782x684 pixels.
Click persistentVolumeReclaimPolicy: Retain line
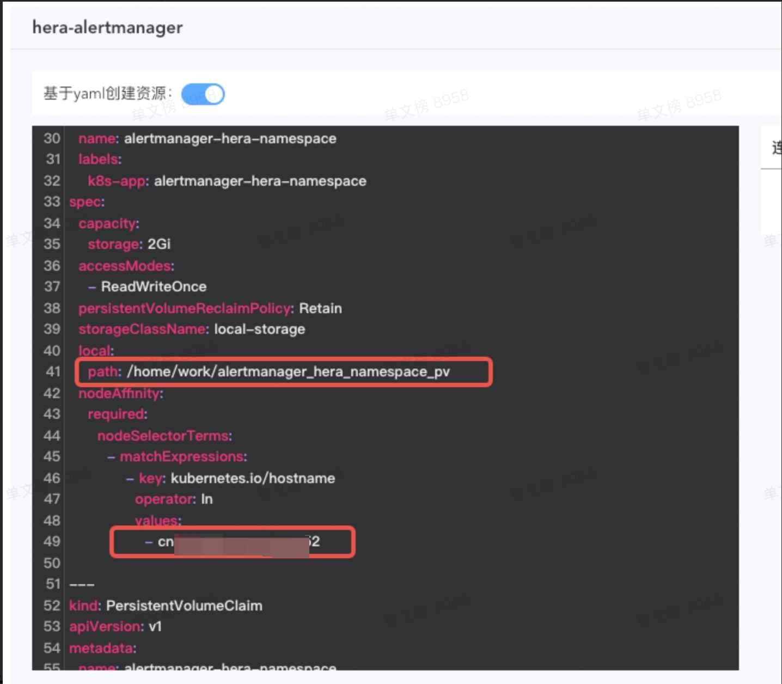(x=210, y=308)
